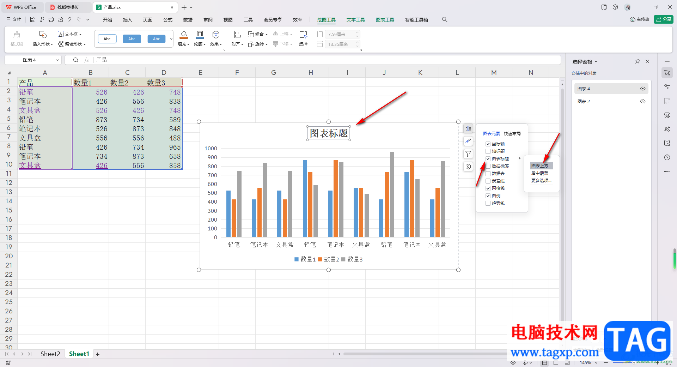Image resolution: width=677 pixels, height=367 pixels.
Task: Click the Chart Filter funnel button
Action: [468, 154]
